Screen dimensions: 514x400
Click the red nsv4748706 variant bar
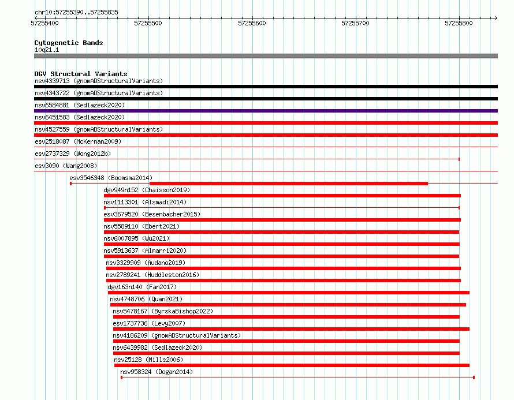click(288, 305)
